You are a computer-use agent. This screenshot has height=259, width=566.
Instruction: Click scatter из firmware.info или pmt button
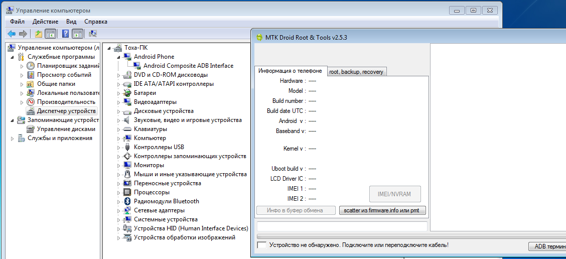coord(381,210)
